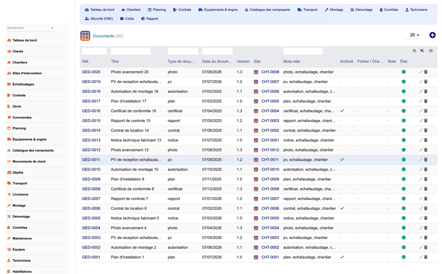Click the Réf. filter input field
Screen dimensions: 442x274
click(x=95, y=51)
